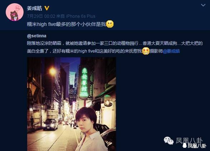Click the 7月29日 00:02 timestamp
Viewport: 210px width, 151px height.
(x=41, y=16)
